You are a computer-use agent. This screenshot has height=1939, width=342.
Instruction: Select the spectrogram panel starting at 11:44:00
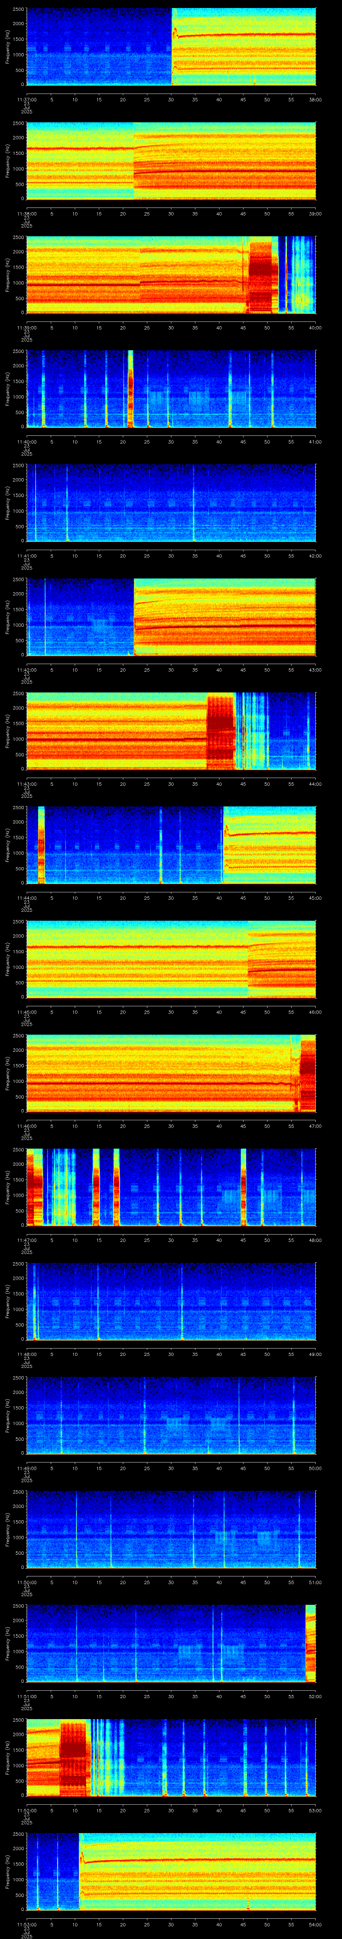pos(171,845)
